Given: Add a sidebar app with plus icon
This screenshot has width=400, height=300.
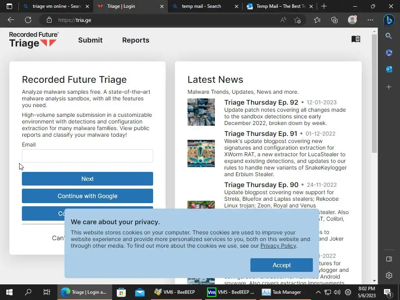Looking at the screenshot, I should 389,87.
